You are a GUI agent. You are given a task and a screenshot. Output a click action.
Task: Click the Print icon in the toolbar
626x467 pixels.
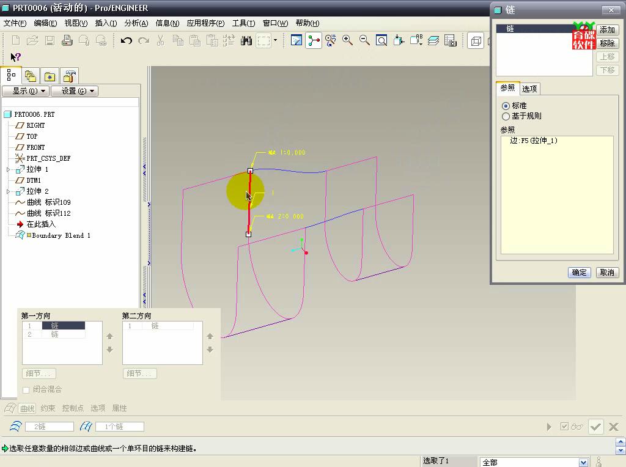pyautogui.click(x=67, y=40)
